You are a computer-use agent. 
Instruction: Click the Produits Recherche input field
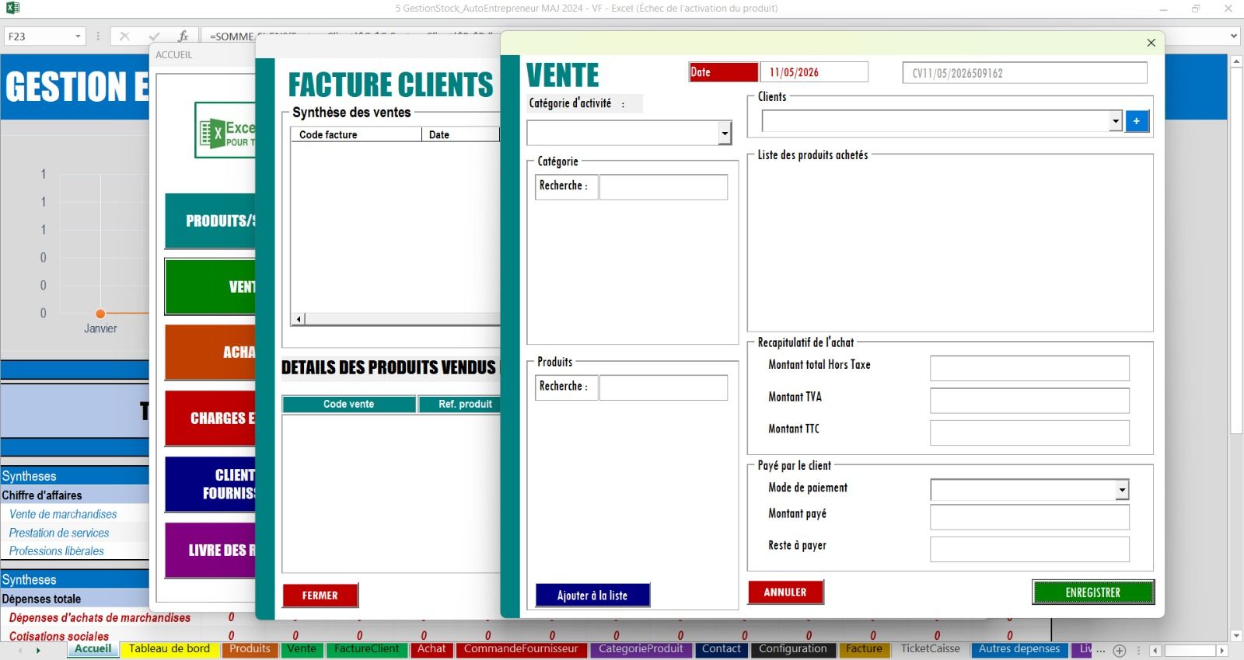663,387
